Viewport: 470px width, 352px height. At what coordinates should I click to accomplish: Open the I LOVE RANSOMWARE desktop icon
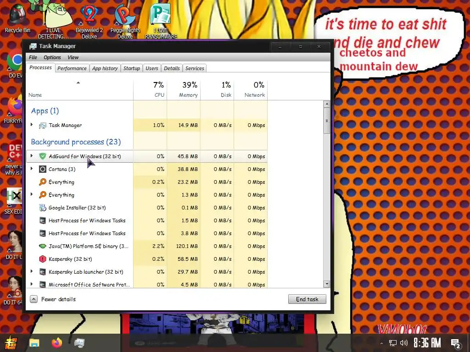point(161,22)
